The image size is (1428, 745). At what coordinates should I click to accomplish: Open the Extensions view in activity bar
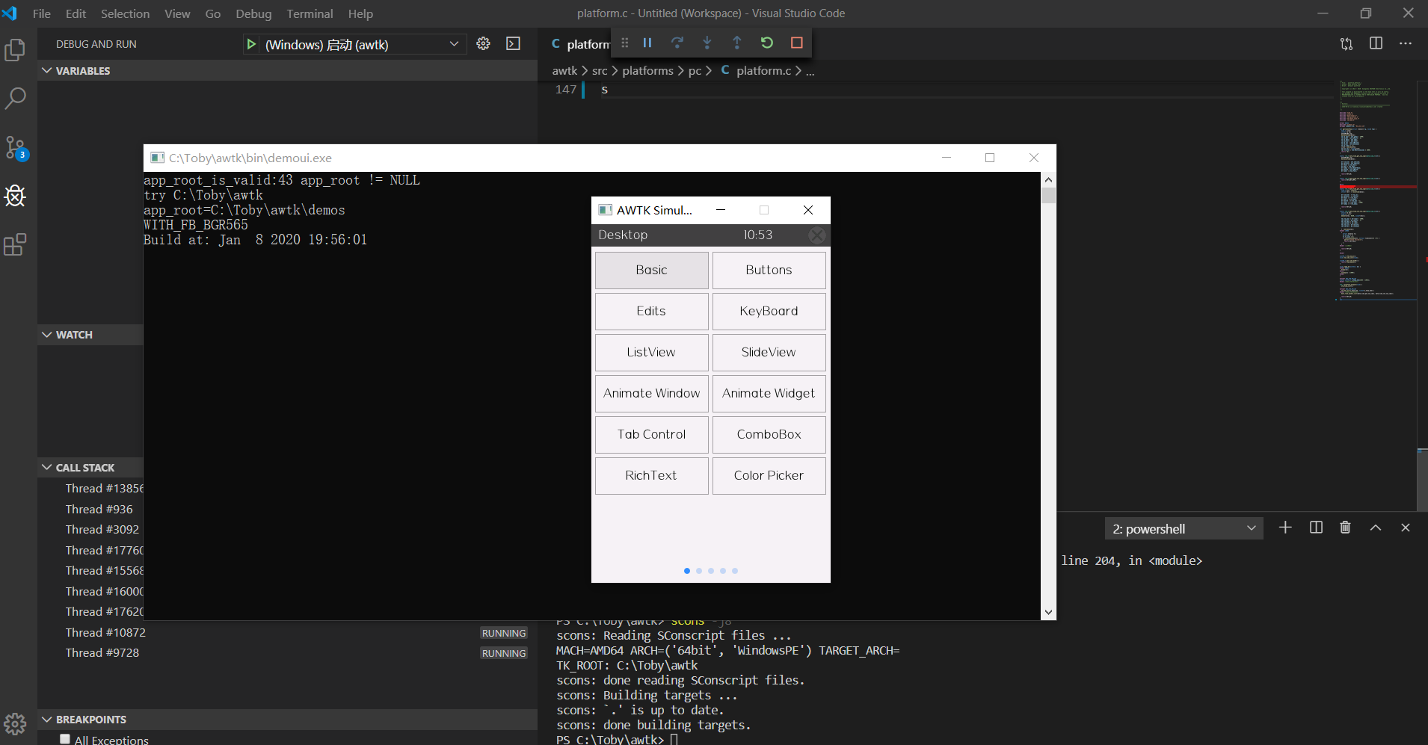[15, 244]
